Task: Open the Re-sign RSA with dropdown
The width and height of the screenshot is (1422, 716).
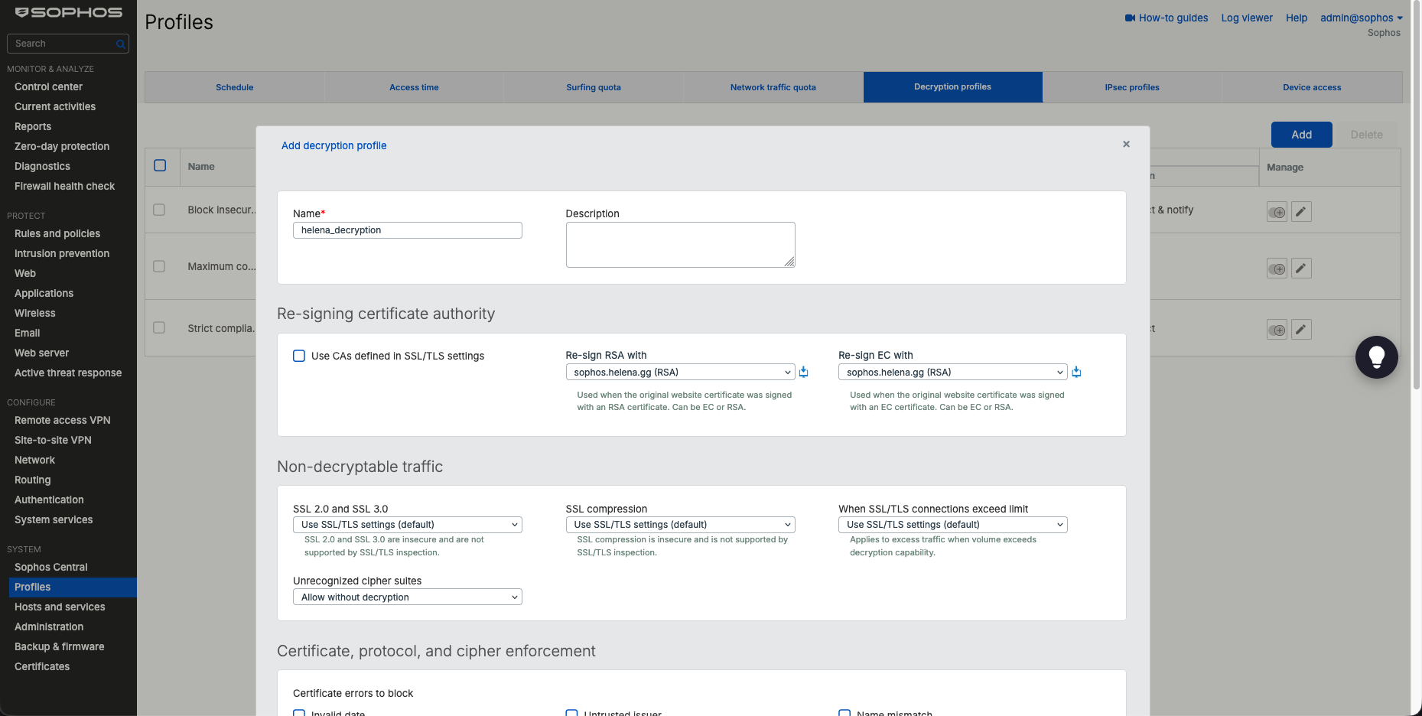Action: pos(680,373)
